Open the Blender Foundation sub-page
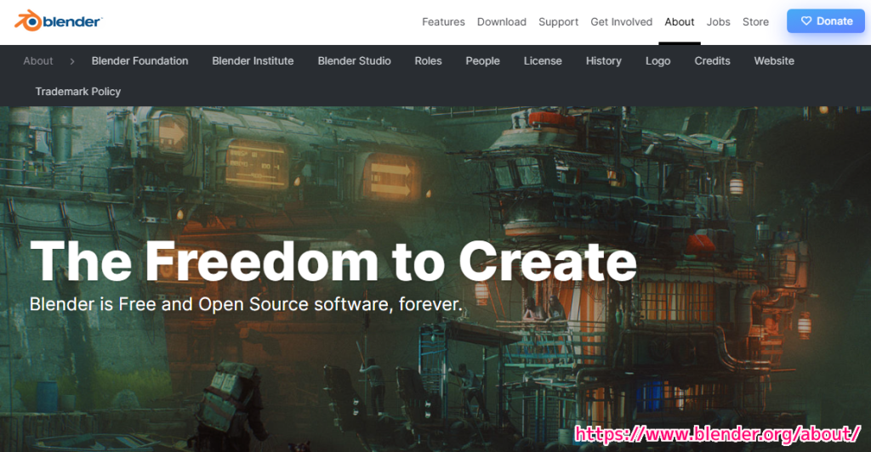 point(139,61)
